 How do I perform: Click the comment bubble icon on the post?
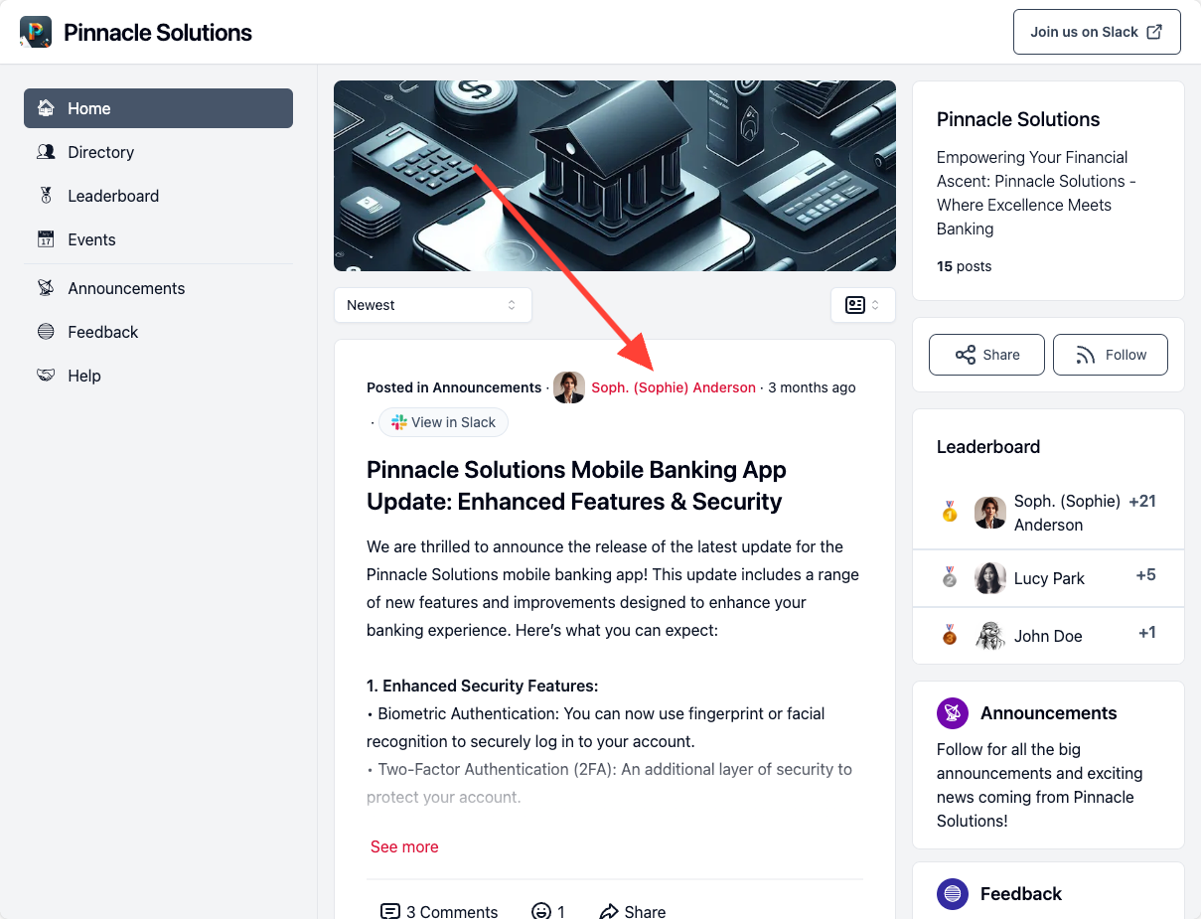[x=389, y=910]
